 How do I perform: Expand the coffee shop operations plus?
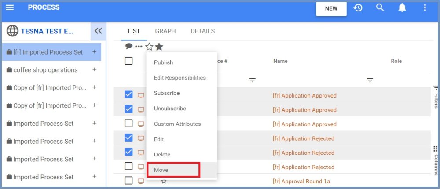point(94,70)
